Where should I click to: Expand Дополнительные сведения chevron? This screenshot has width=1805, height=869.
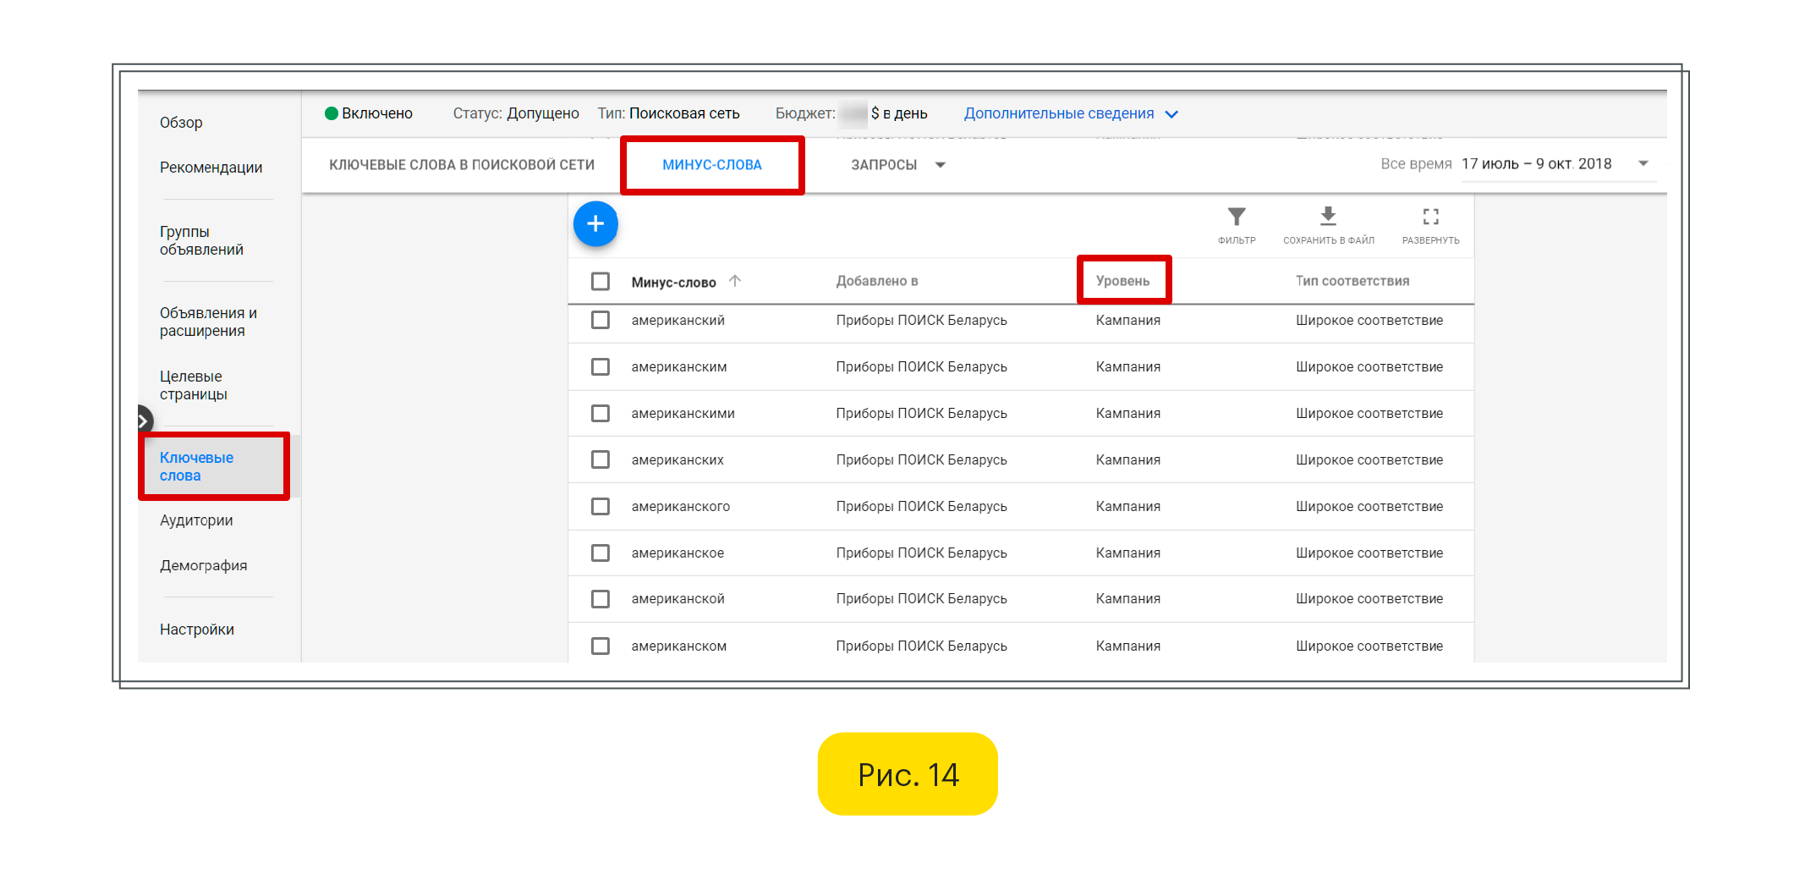1171,114
